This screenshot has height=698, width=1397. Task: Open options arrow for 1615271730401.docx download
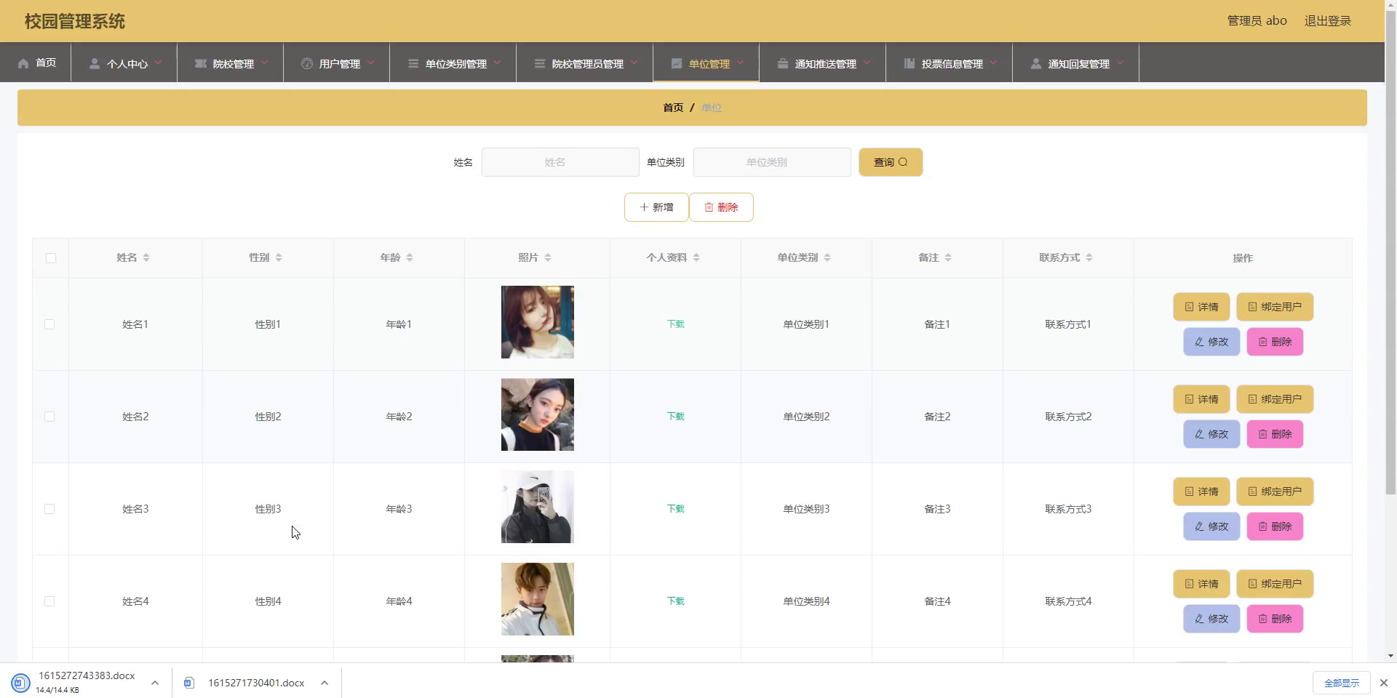tap(325, 683)
